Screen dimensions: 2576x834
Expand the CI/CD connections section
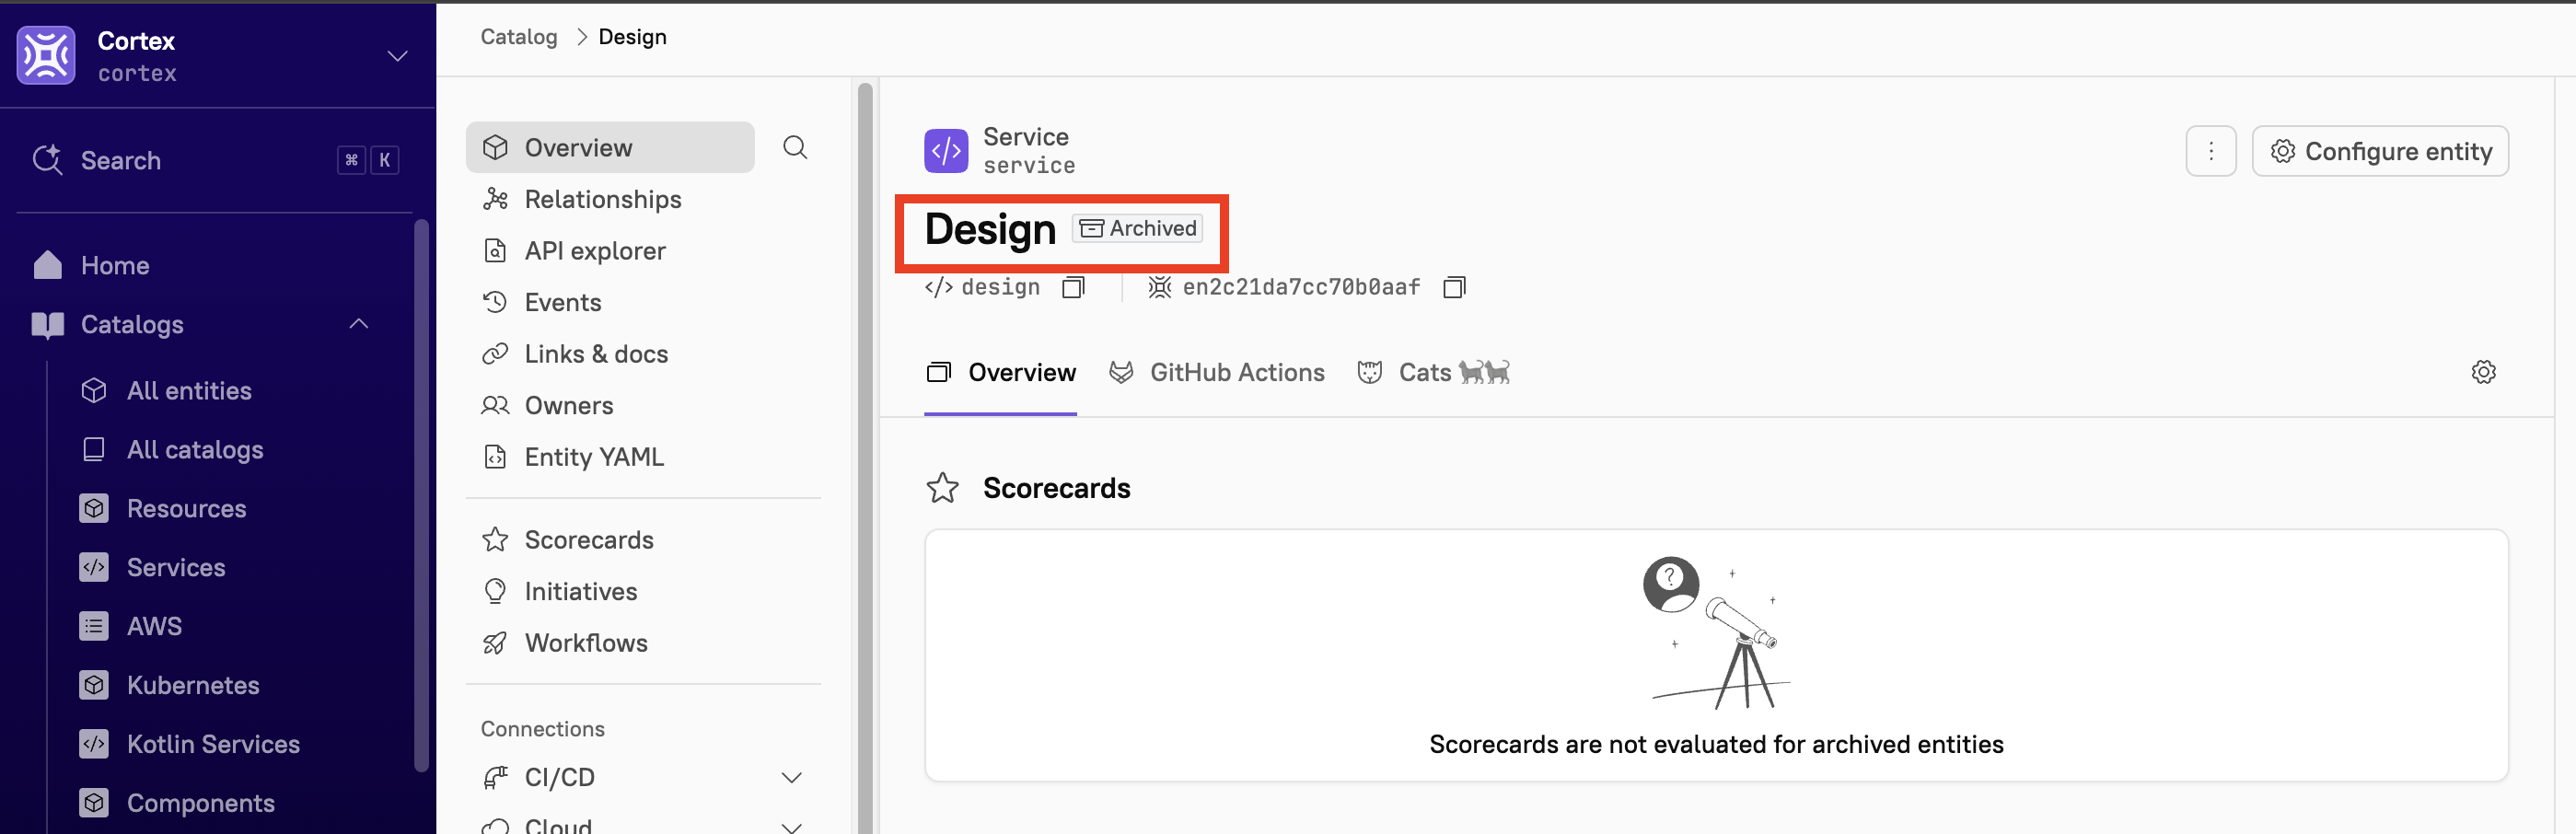pyautogui.click(x=791, y=778)
